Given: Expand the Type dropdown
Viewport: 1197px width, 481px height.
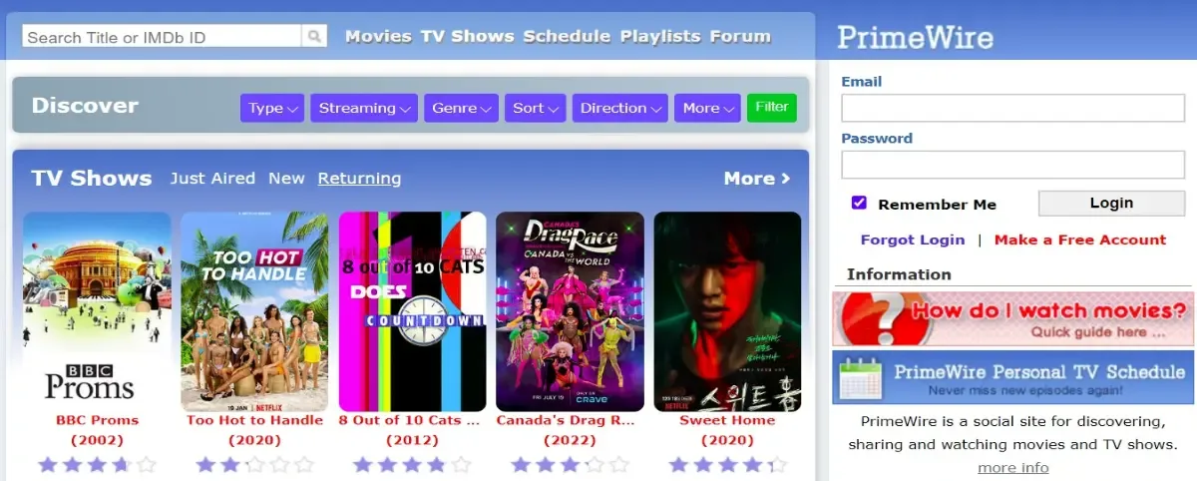Looking at the screenshot, I should pos(272,108).
